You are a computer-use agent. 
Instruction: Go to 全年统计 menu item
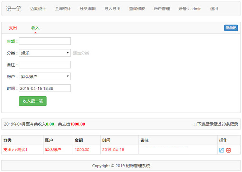[x=63, y=9]
